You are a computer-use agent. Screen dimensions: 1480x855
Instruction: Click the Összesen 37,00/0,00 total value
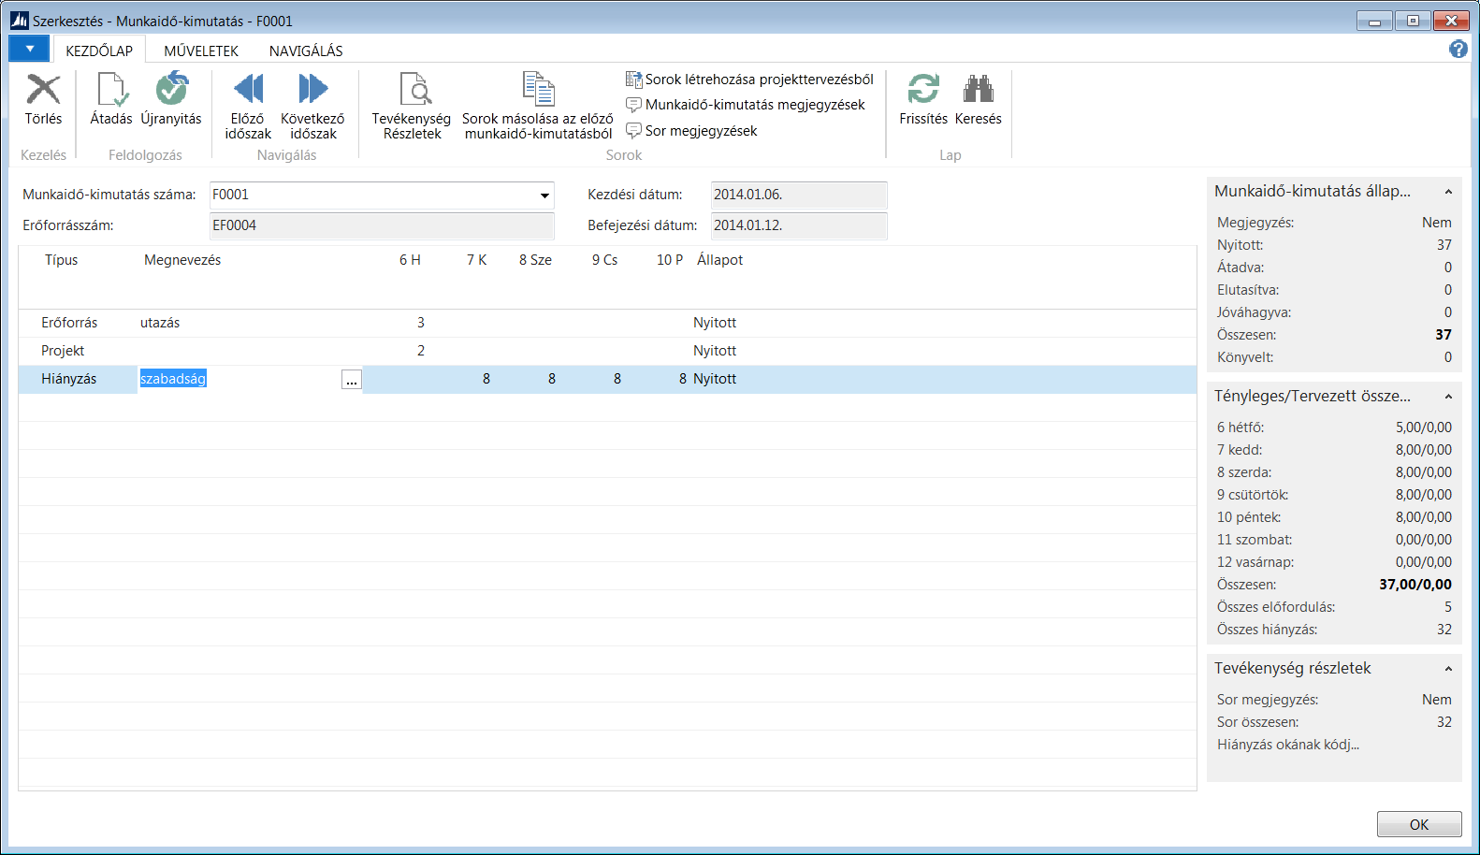point(1415,585)
